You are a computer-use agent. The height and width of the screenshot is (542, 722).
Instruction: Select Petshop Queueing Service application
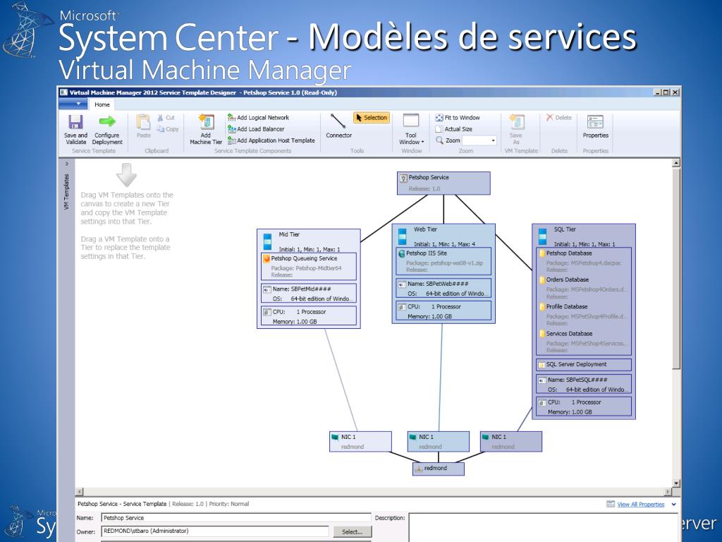tap(309, 266)
